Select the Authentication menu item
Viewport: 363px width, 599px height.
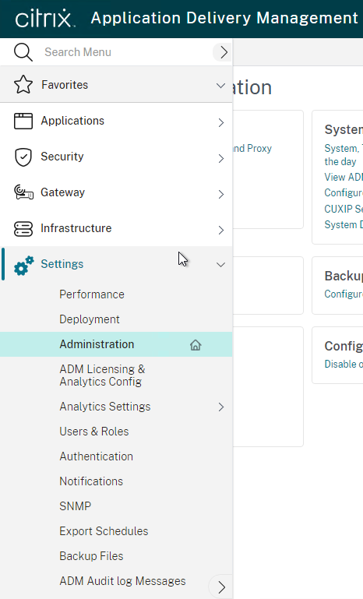(97, 456)
